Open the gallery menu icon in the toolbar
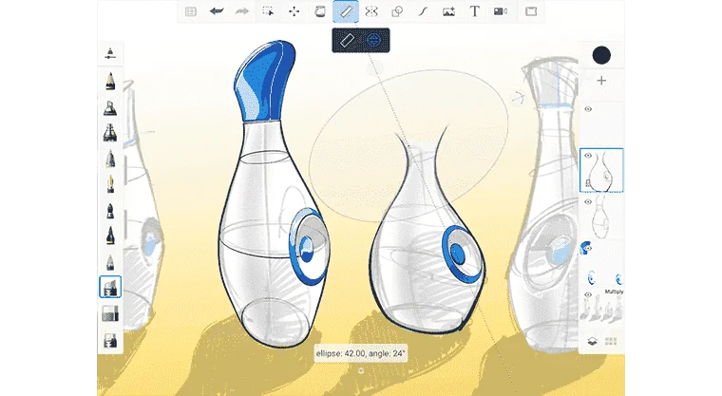The height and width of the screenshot is (396, 722). click(x=191, y=11)
